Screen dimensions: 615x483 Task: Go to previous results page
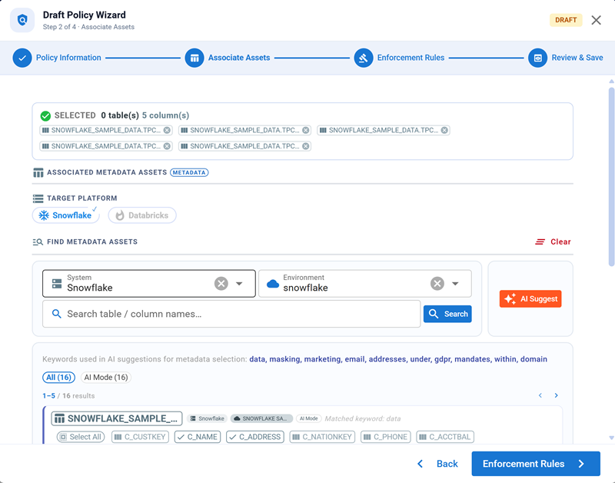pyautogui.click(x=540, y=395)
